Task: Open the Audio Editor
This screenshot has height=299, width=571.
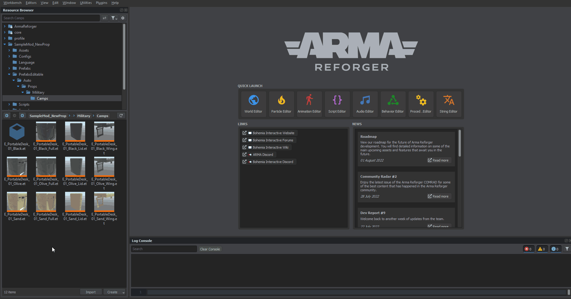Action: pyautogui.click(x=365, y=104)
